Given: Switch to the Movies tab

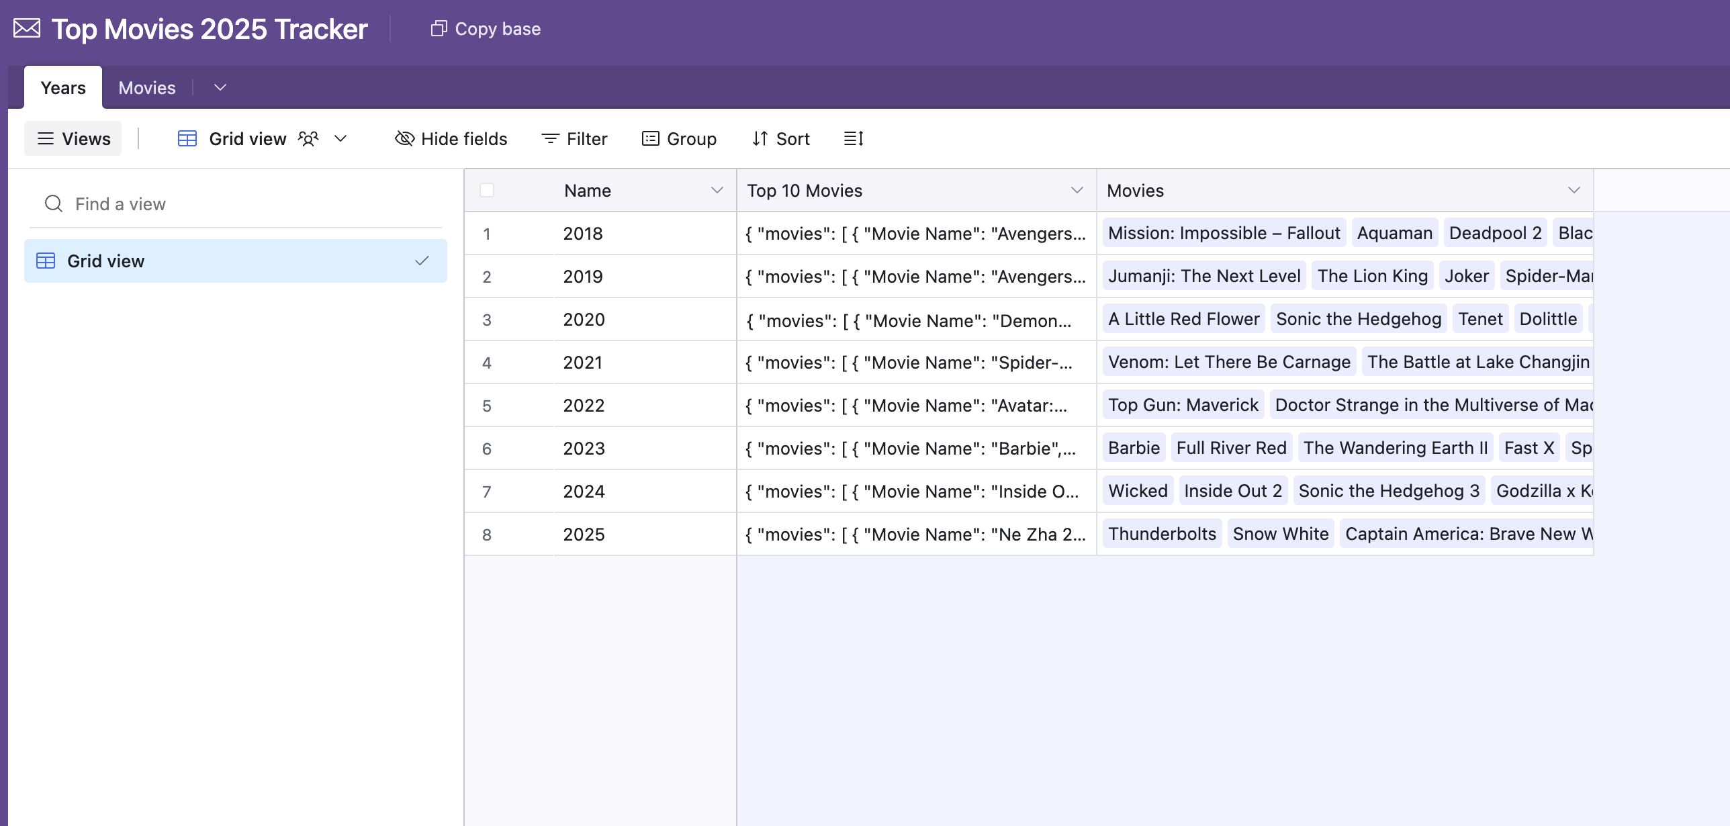Looking at the screenshot, I should (x=147, y=87).
